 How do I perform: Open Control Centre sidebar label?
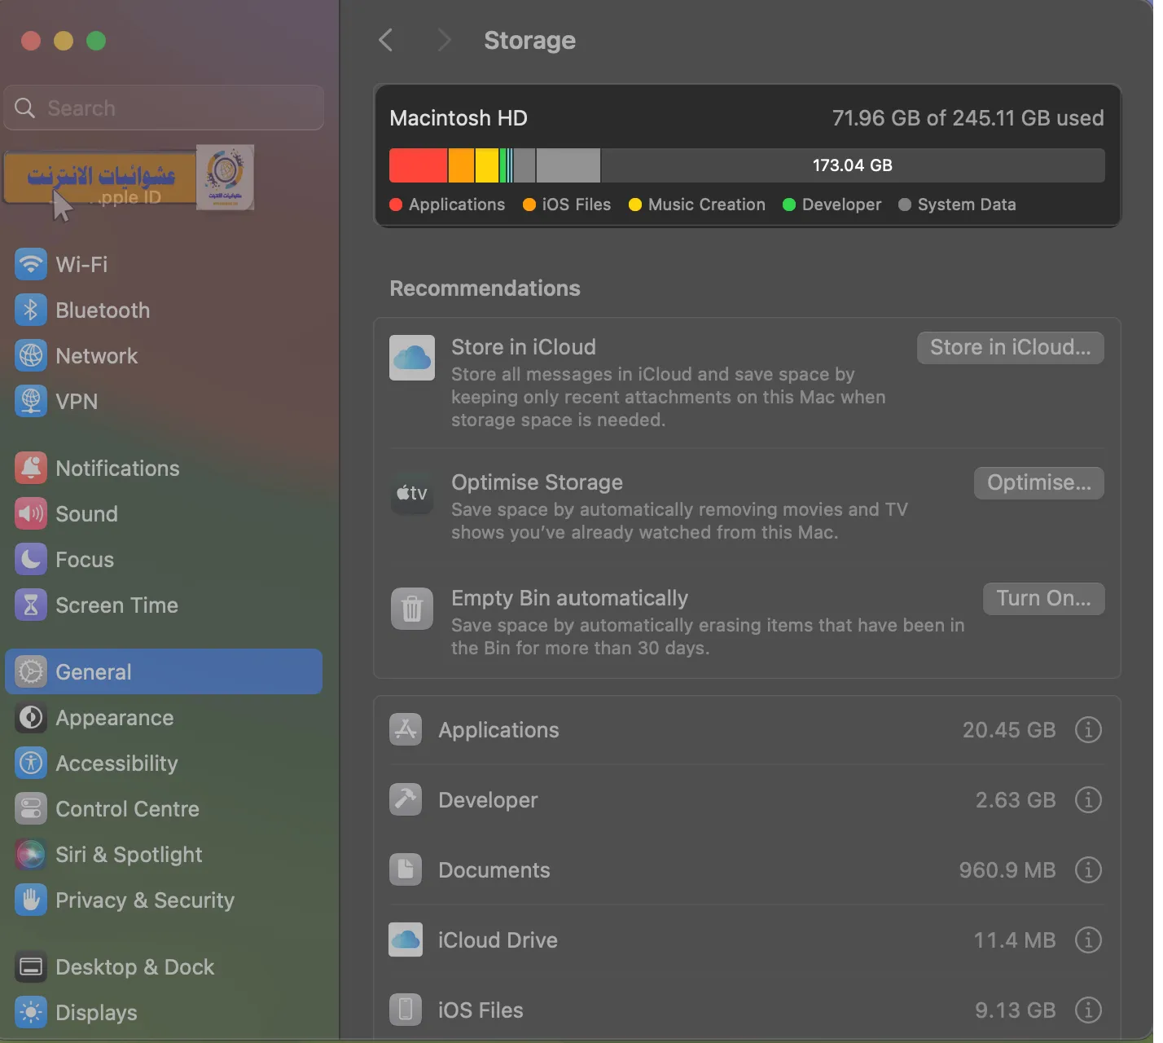click(127, 809)
